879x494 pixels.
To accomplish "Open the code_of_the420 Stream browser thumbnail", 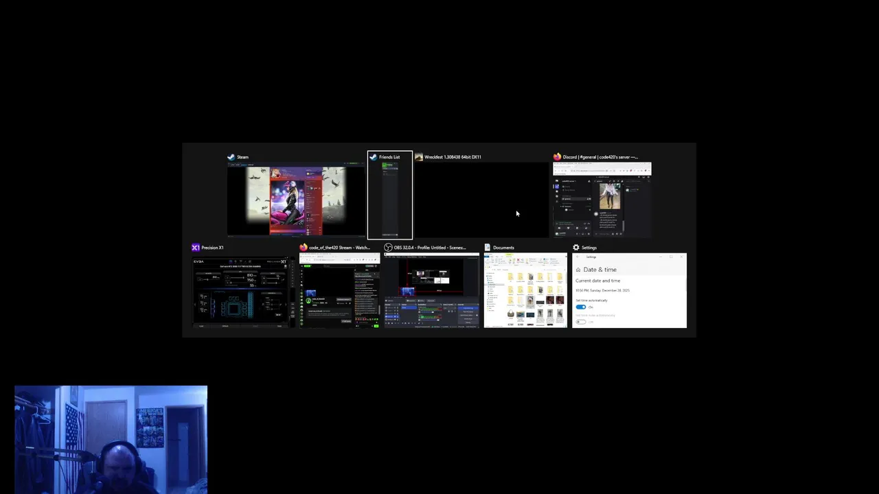I will click(339, 291).
